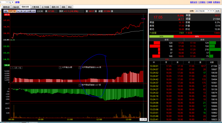Click ask price 17.10 with volume 124
Screen dimensions: 222x123
coord(193,43)
